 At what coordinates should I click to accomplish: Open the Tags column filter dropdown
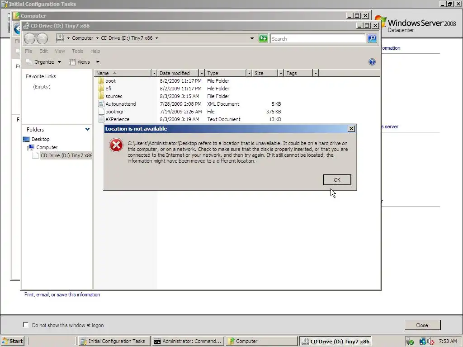coord(316,73)
